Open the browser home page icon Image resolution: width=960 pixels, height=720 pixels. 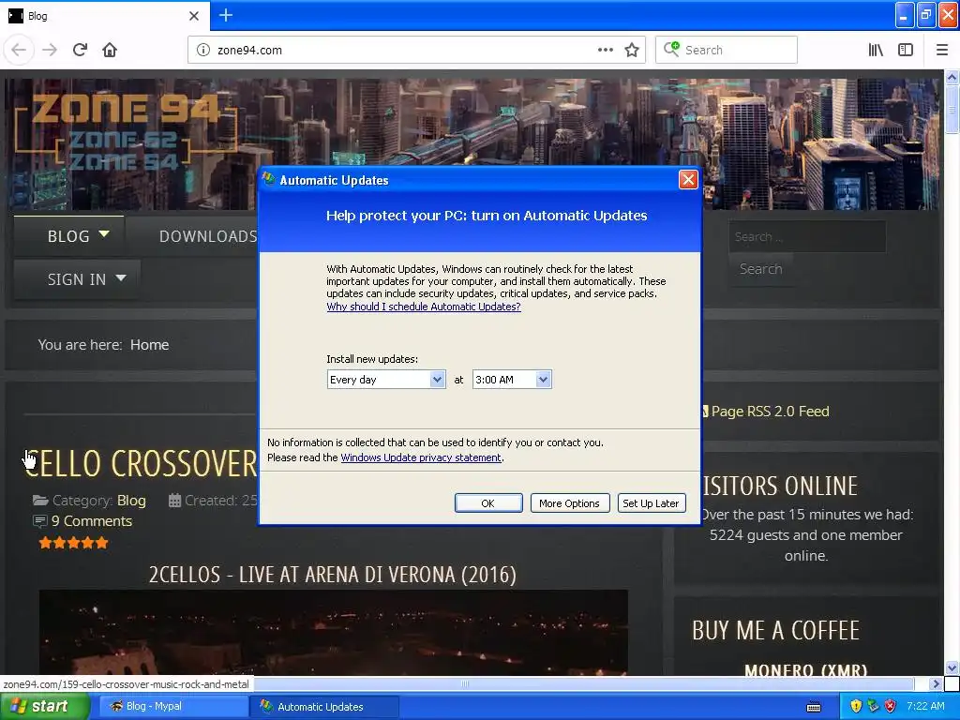tap(110, 50)
